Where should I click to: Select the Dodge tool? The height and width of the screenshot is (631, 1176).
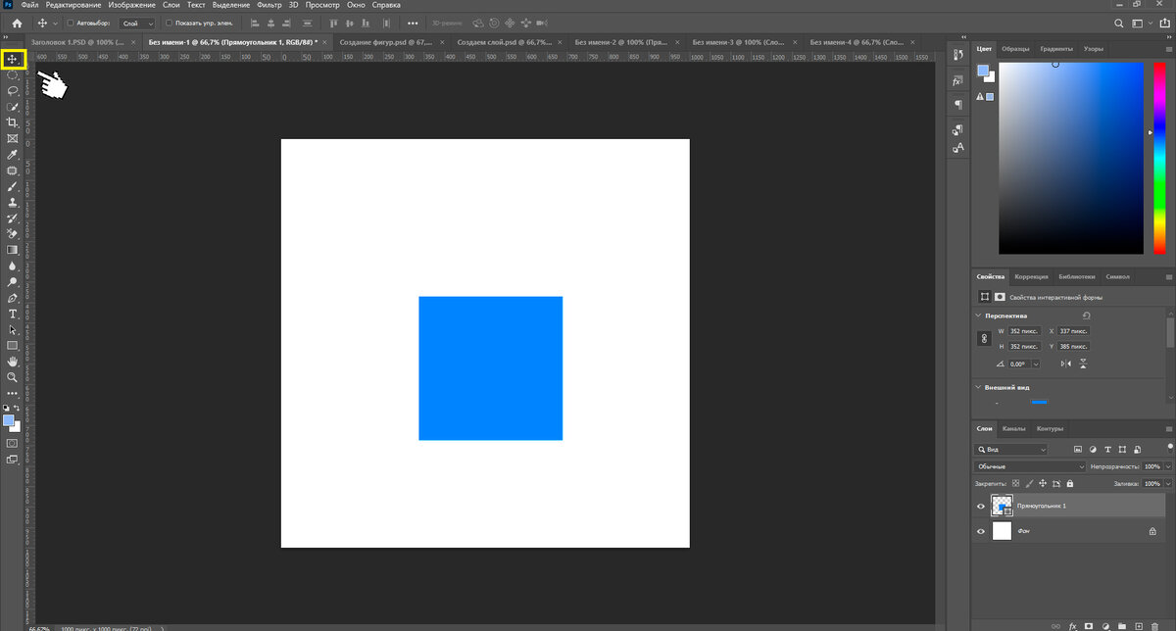click(13, 281)
